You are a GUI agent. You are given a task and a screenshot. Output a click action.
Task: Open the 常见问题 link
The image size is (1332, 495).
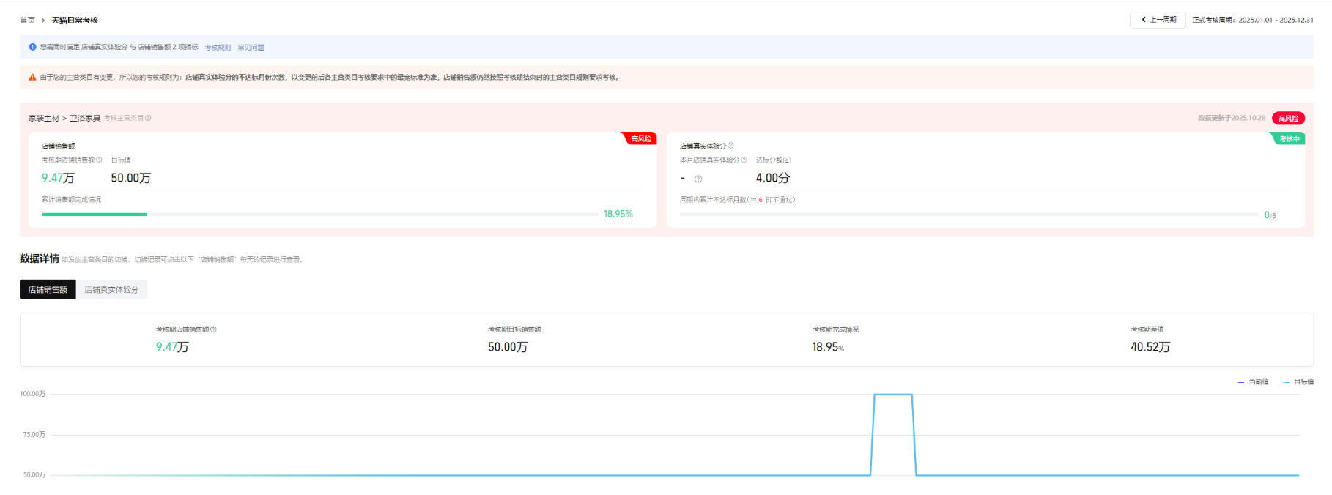251,48
